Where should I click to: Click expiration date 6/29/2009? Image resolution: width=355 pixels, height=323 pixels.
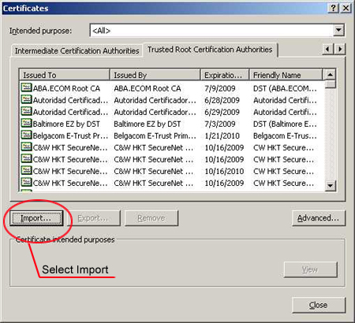click(222, 112)
